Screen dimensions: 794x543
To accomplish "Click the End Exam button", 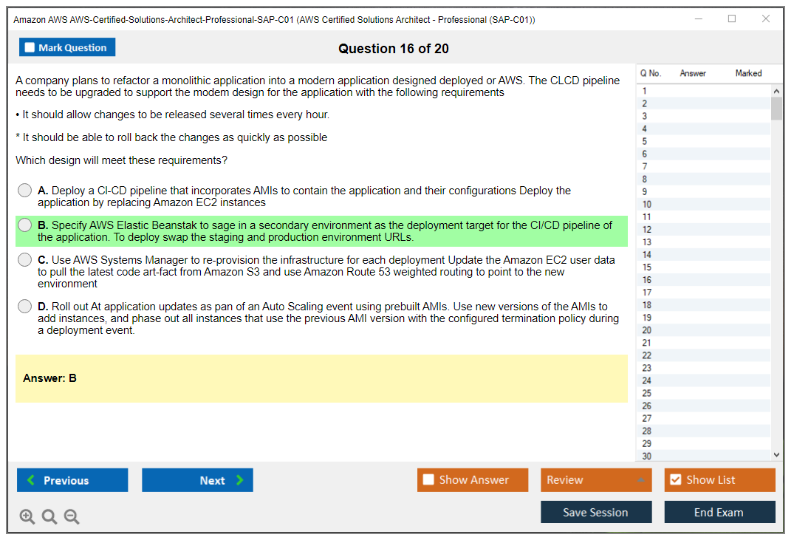I will [x=719, y=512].
